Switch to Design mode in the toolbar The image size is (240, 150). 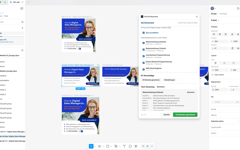point(147,146)
